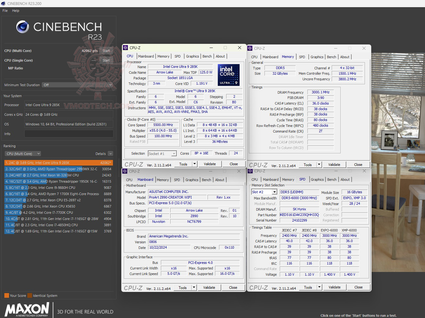Click the Close button in the SPD window
The image size is (425, 318).
click(358, 287)
